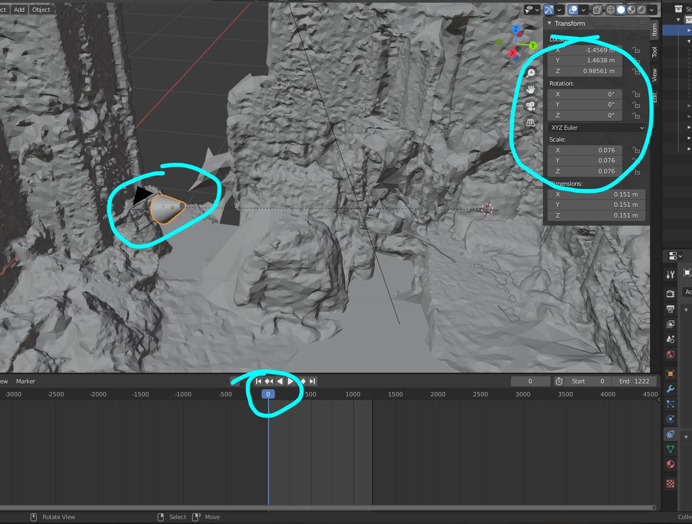Select material preview viewport shading
692x524 pixels.
click(631, 10)
